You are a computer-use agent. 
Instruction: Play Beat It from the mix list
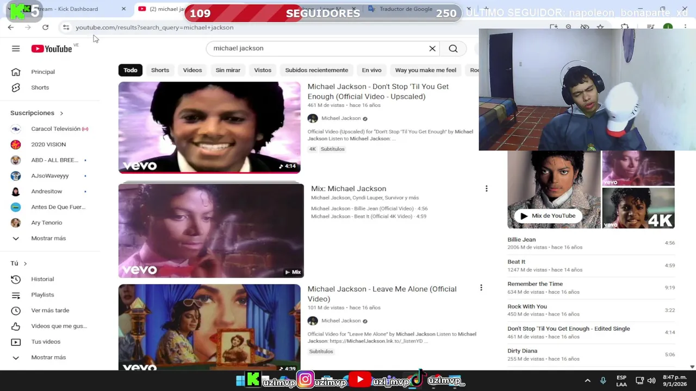(591, 266)
